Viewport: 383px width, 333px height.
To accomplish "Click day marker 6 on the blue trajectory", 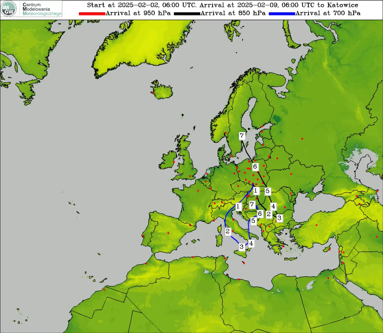I will point(260,214).
